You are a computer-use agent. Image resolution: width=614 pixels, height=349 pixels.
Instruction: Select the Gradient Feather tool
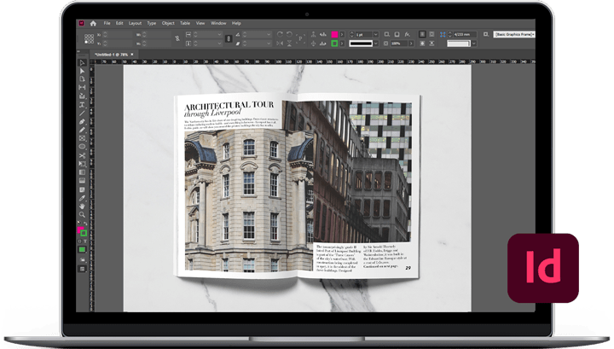[x=82, y=181]
